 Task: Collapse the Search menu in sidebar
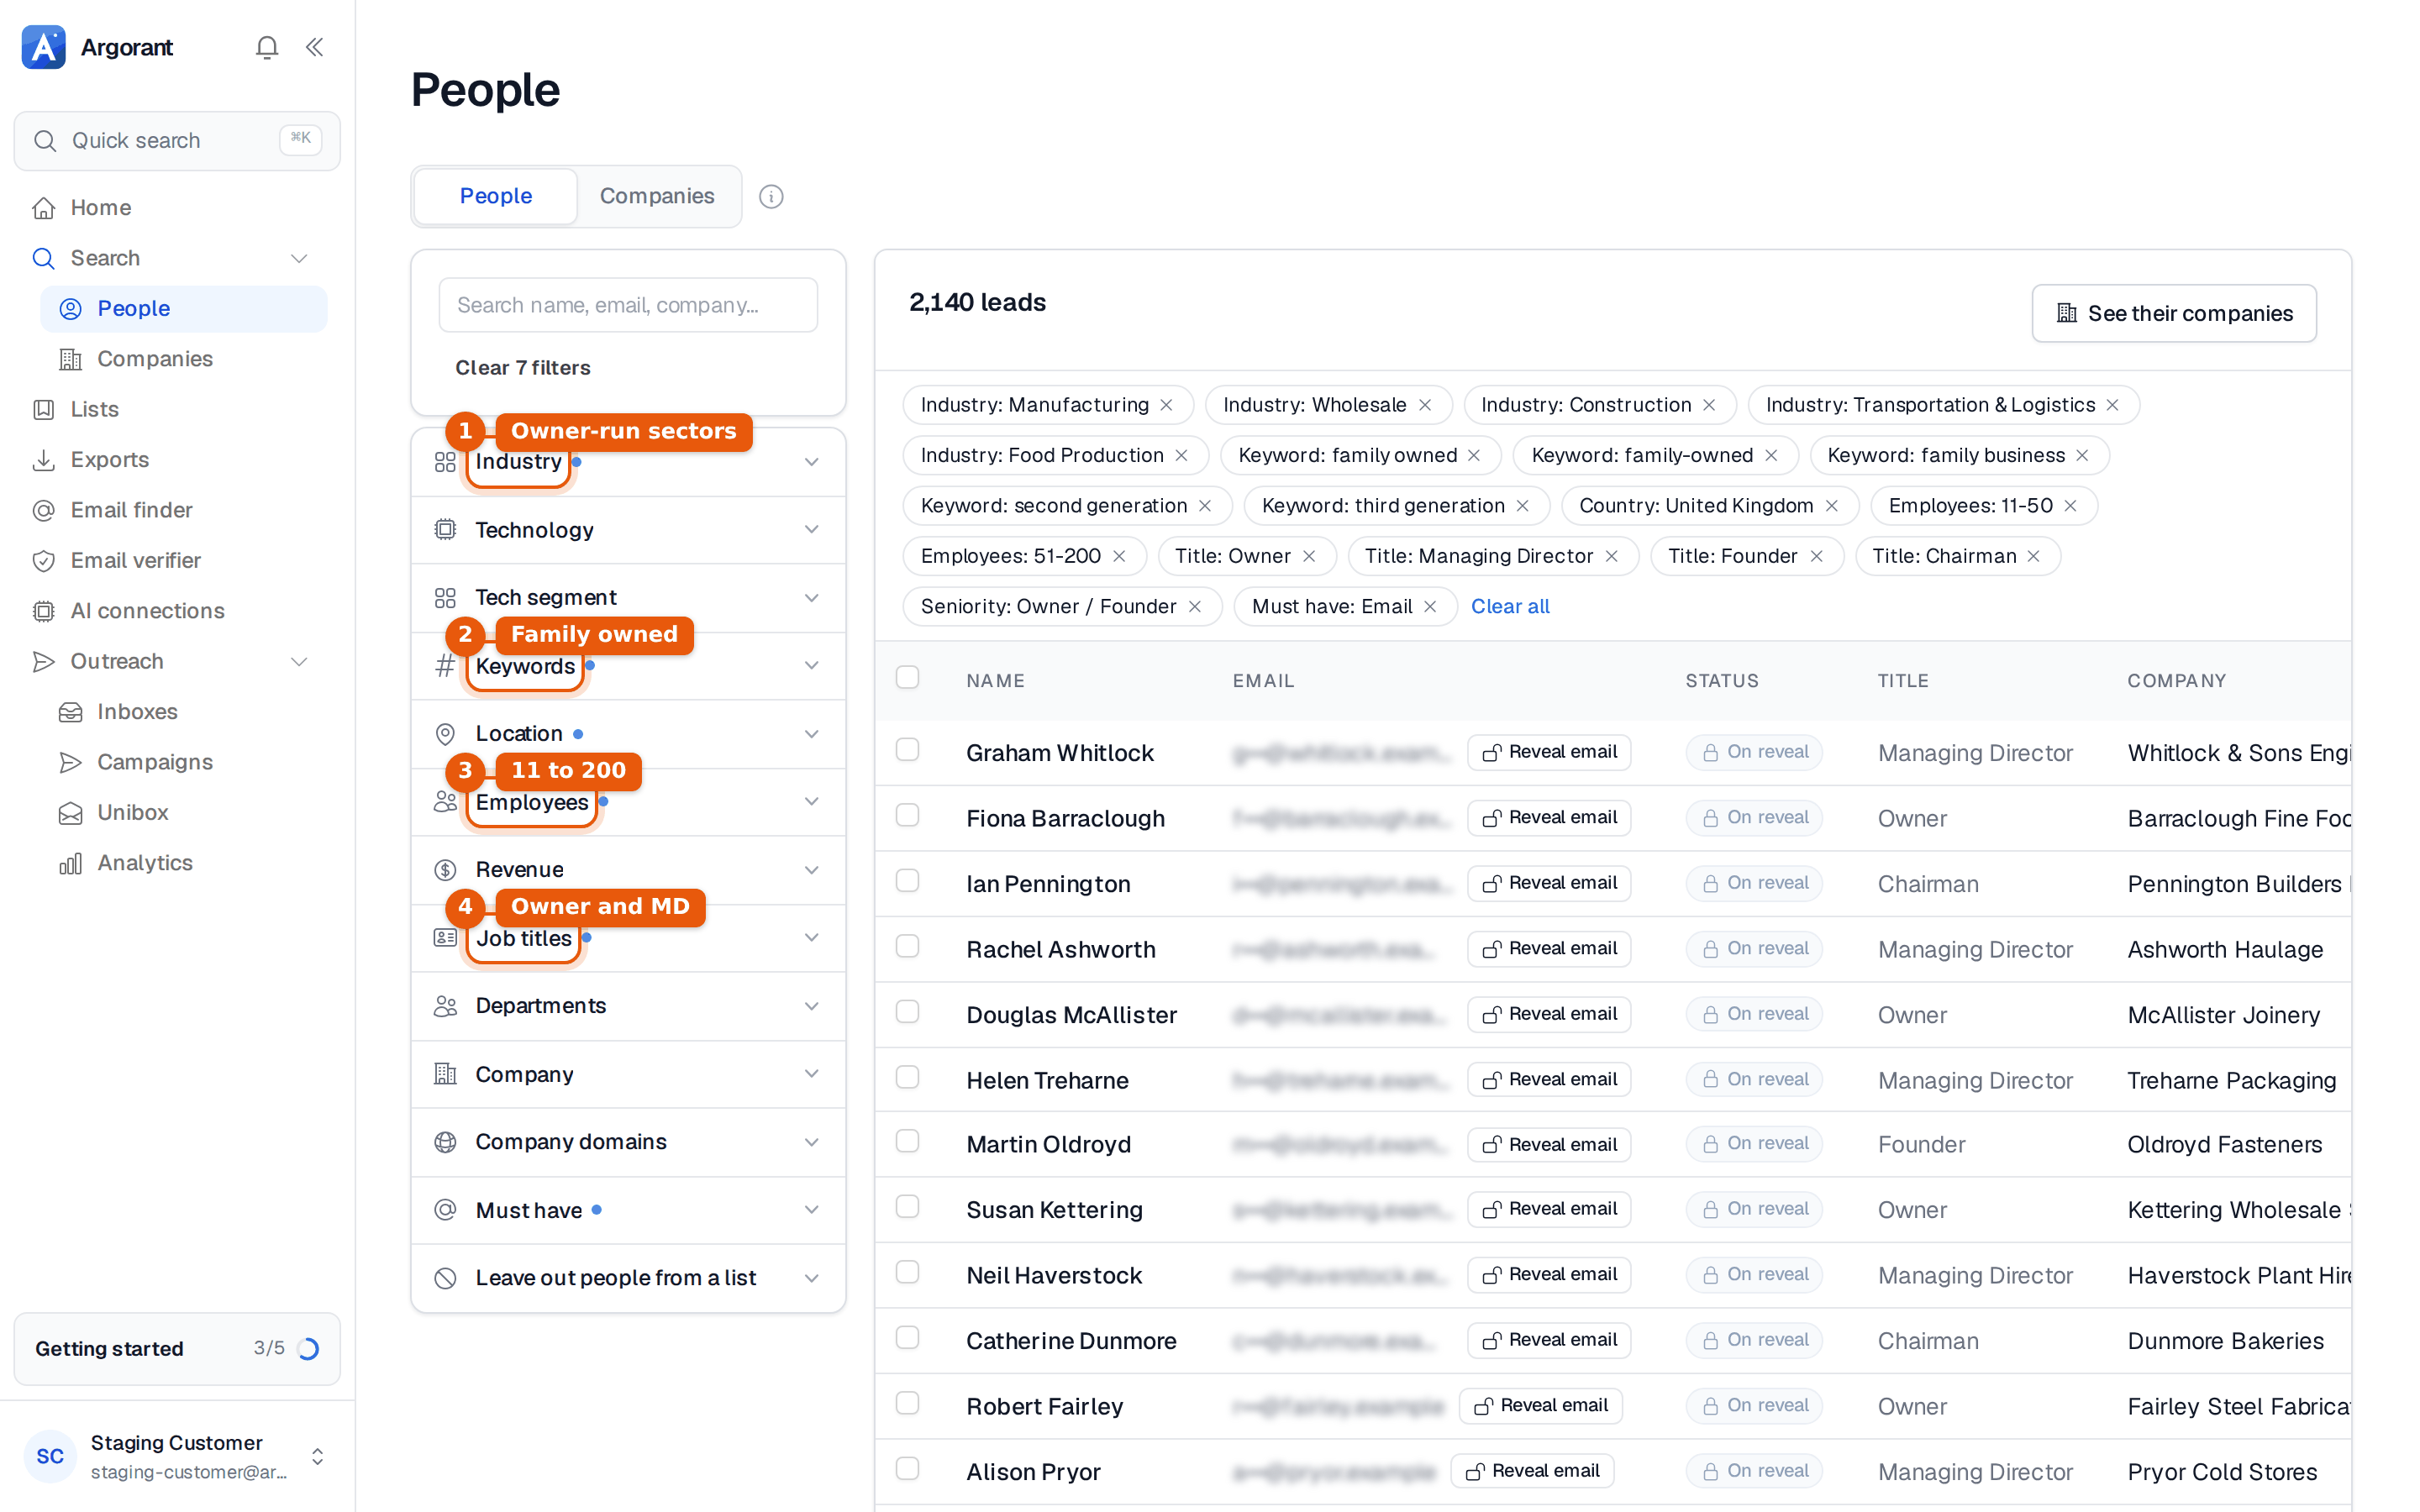pyautogui.click(x=298, y=258)
